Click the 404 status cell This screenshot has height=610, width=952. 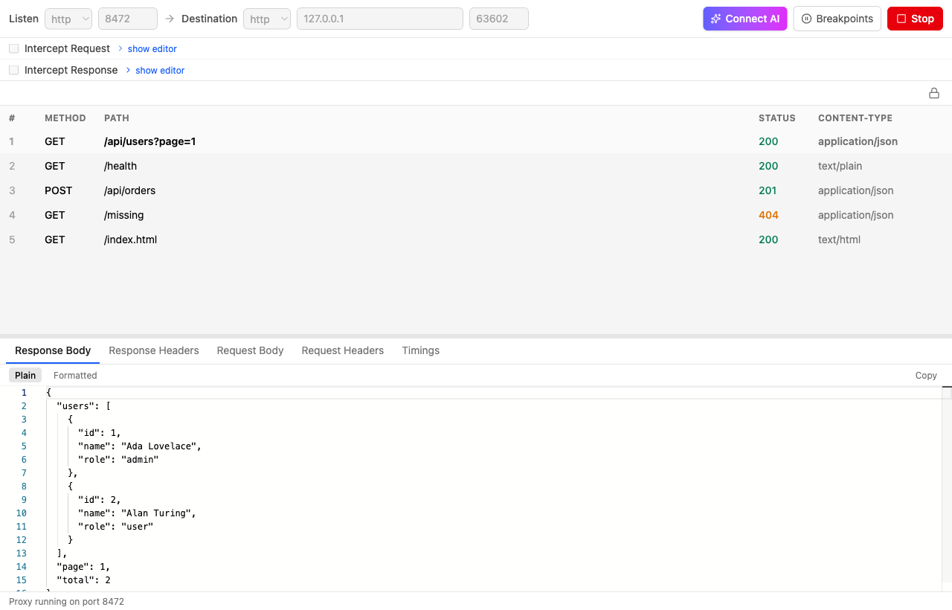coord(768,215)
